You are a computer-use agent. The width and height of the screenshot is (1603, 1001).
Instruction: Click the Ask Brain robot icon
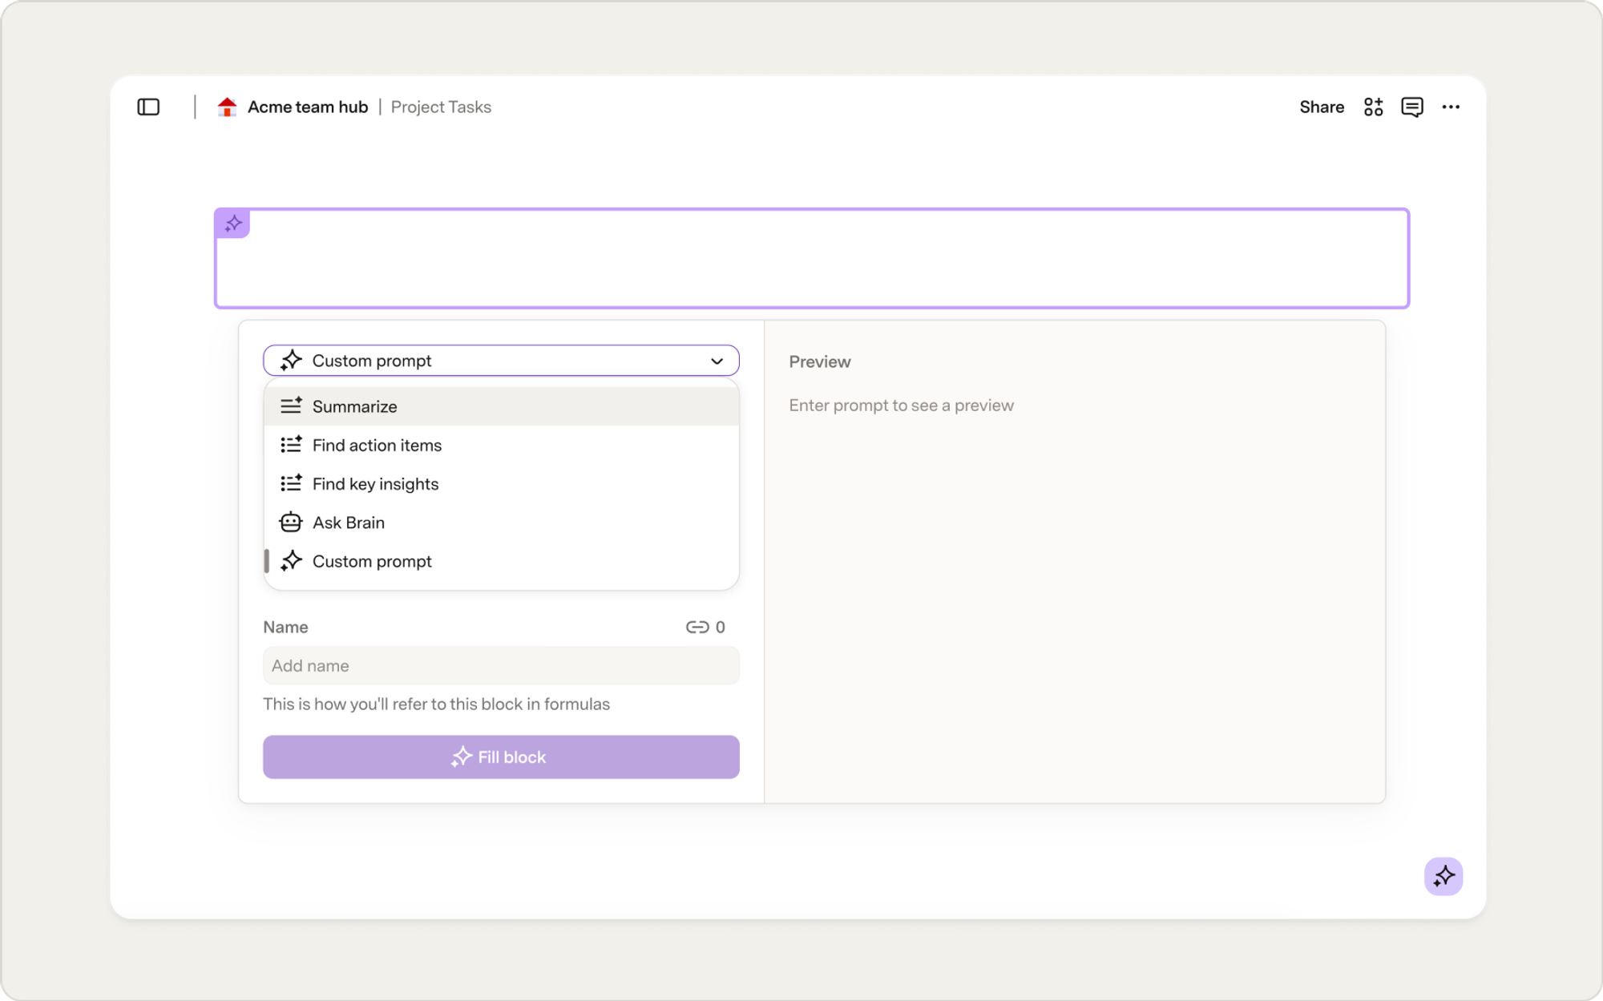(290, 522)
